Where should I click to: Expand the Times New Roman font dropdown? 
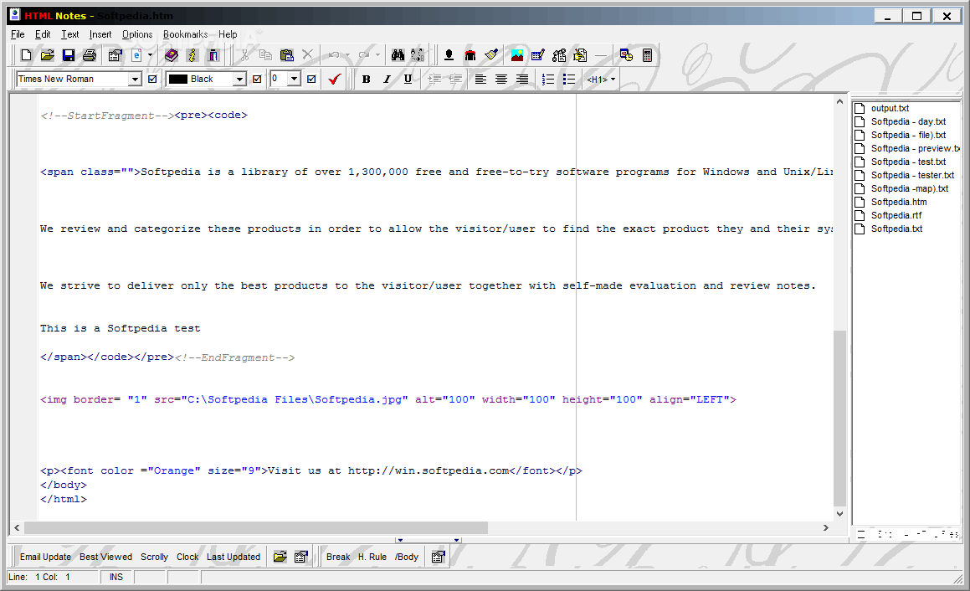point(135,80)
